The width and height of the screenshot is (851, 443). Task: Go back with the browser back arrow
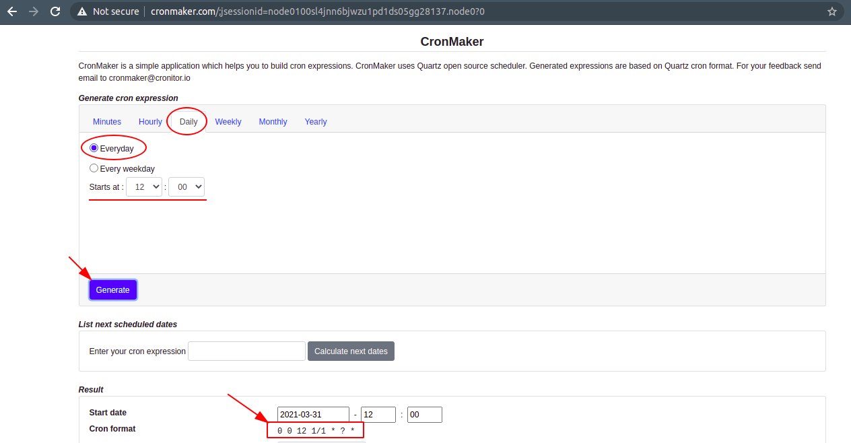click(11, 11)
